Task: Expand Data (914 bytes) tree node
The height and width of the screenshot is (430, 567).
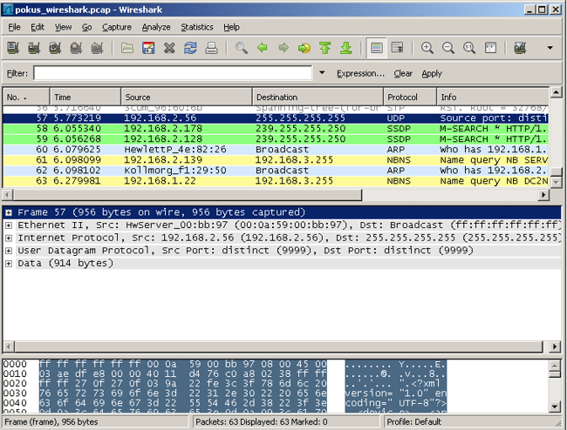Action: (x=9, y=264)
